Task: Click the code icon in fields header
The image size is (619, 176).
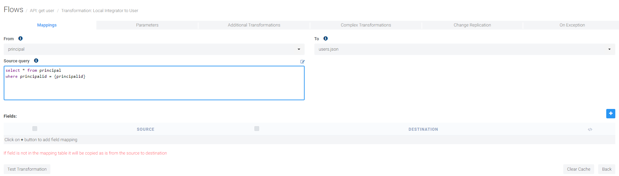Action: click(x=590, y=129)
